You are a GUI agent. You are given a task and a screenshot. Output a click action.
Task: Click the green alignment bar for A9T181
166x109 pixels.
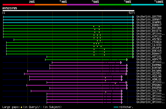coord(90,57)
